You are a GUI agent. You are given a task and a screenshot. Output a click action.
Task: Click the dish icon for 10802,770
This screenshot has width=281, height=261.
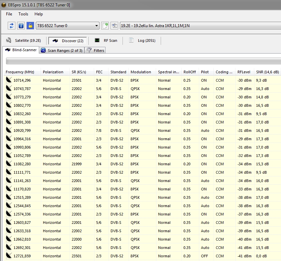click(9, 105)
